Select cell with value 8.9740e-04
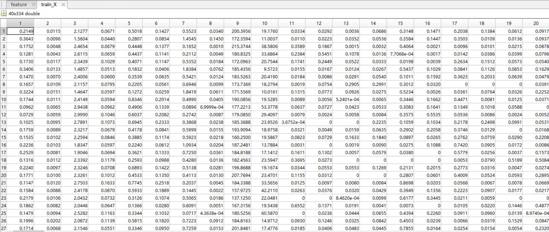 (536, 213)
